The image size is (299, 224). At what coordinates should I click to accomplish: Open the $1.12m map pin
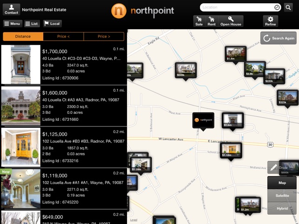click(x=231, y=151)
